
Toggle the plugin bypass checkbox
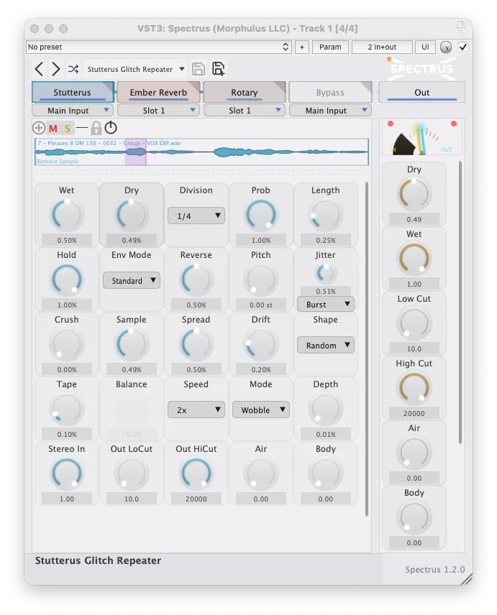pos(463,47)
